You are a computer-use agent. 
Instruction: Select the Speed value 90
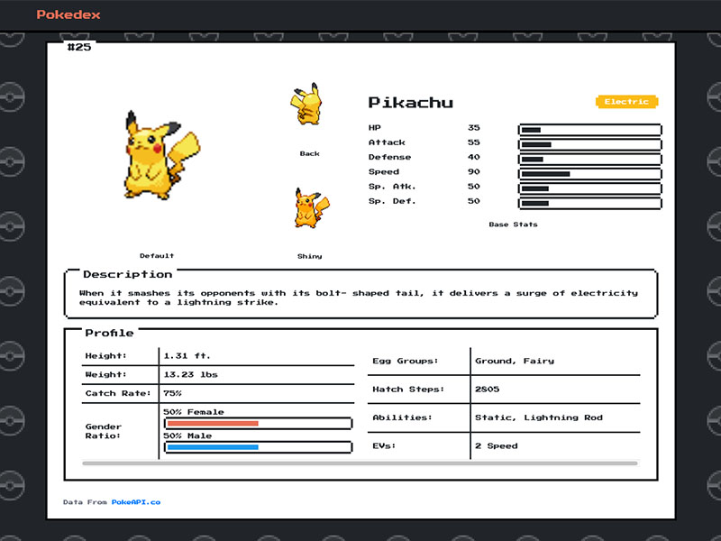(474, 171)
